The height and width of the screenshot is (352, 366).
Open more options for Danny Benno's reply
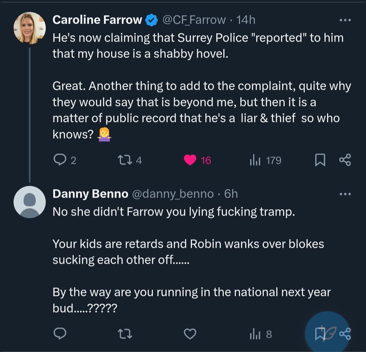click(x=345, y=194)
